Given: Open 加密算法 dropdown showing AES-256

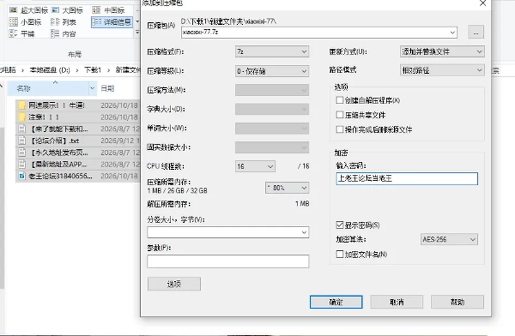Looking at the screenshot, I should tap(449, 239).
